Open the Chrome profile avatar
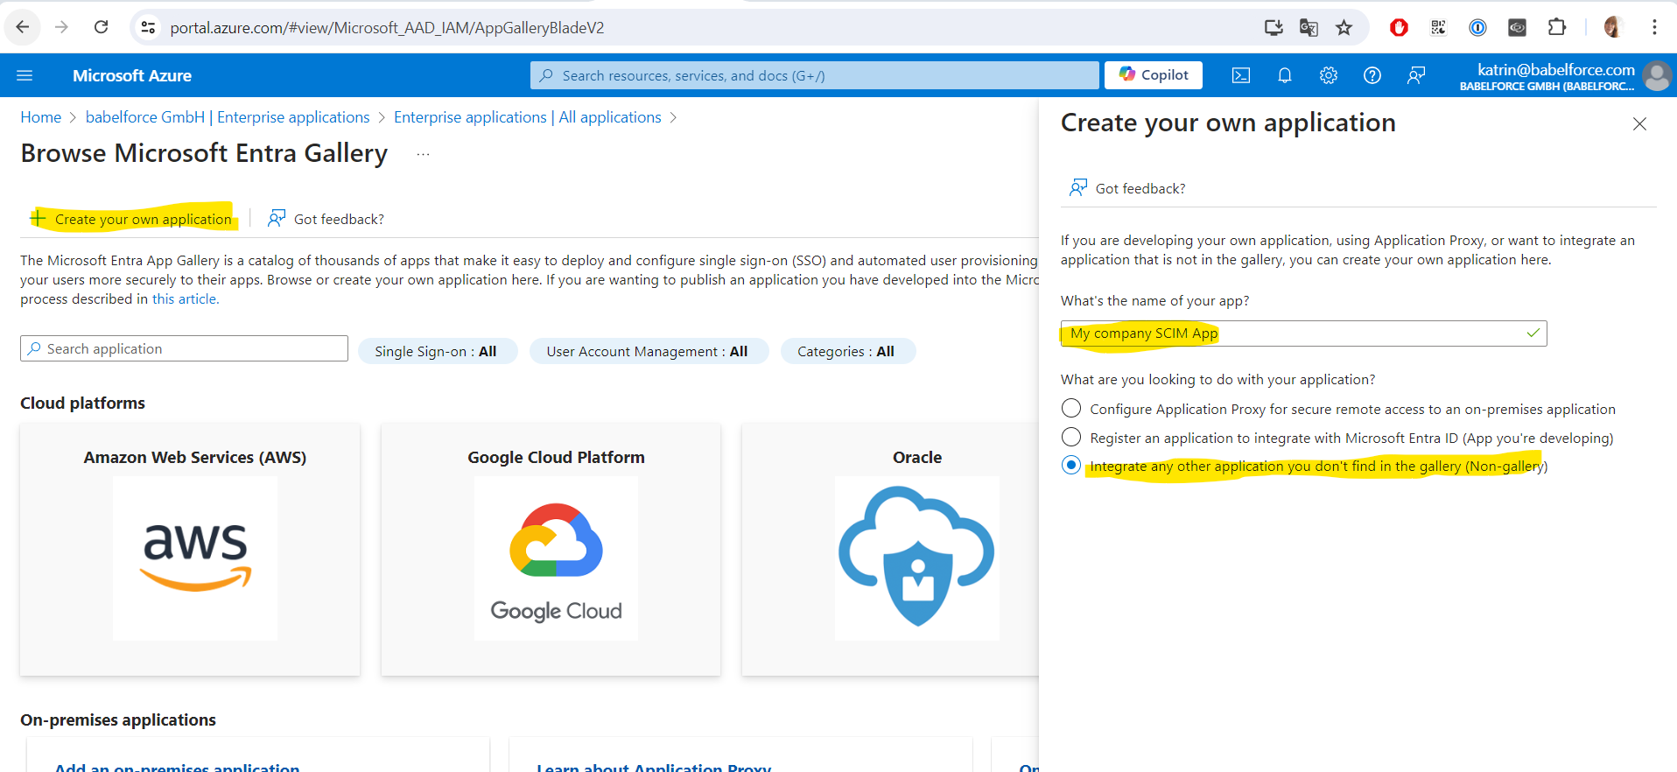Screen dimensions: 1677x772 [1614, 28]
